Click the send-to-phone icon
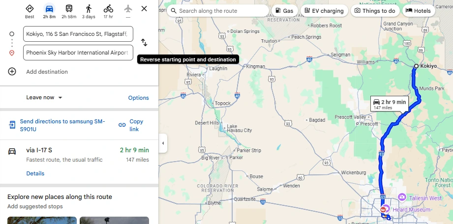Image resolution: width=453 pixels, height=224 pixels. pos(12,125)
